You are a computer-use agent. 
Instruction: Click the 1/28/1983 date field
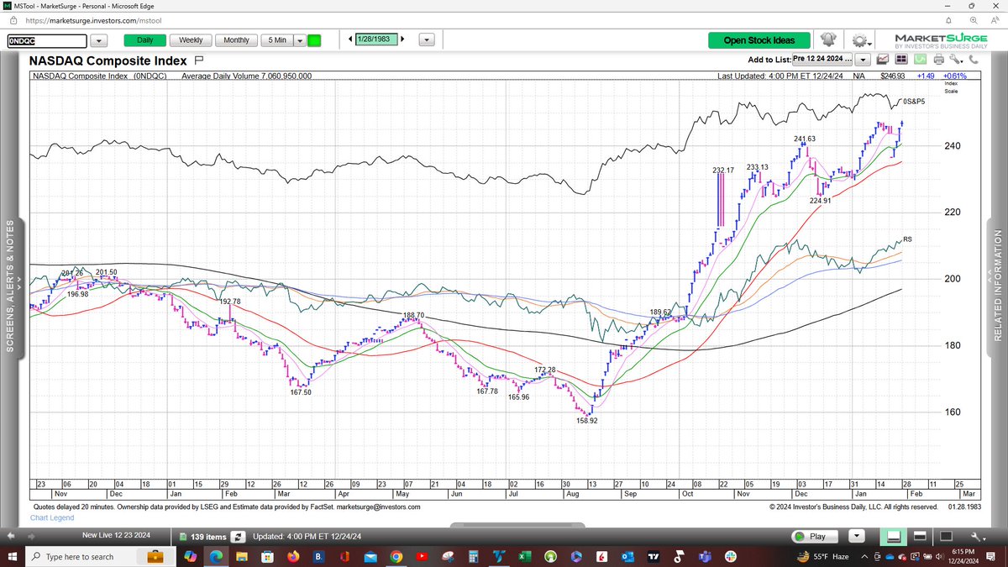376,39
